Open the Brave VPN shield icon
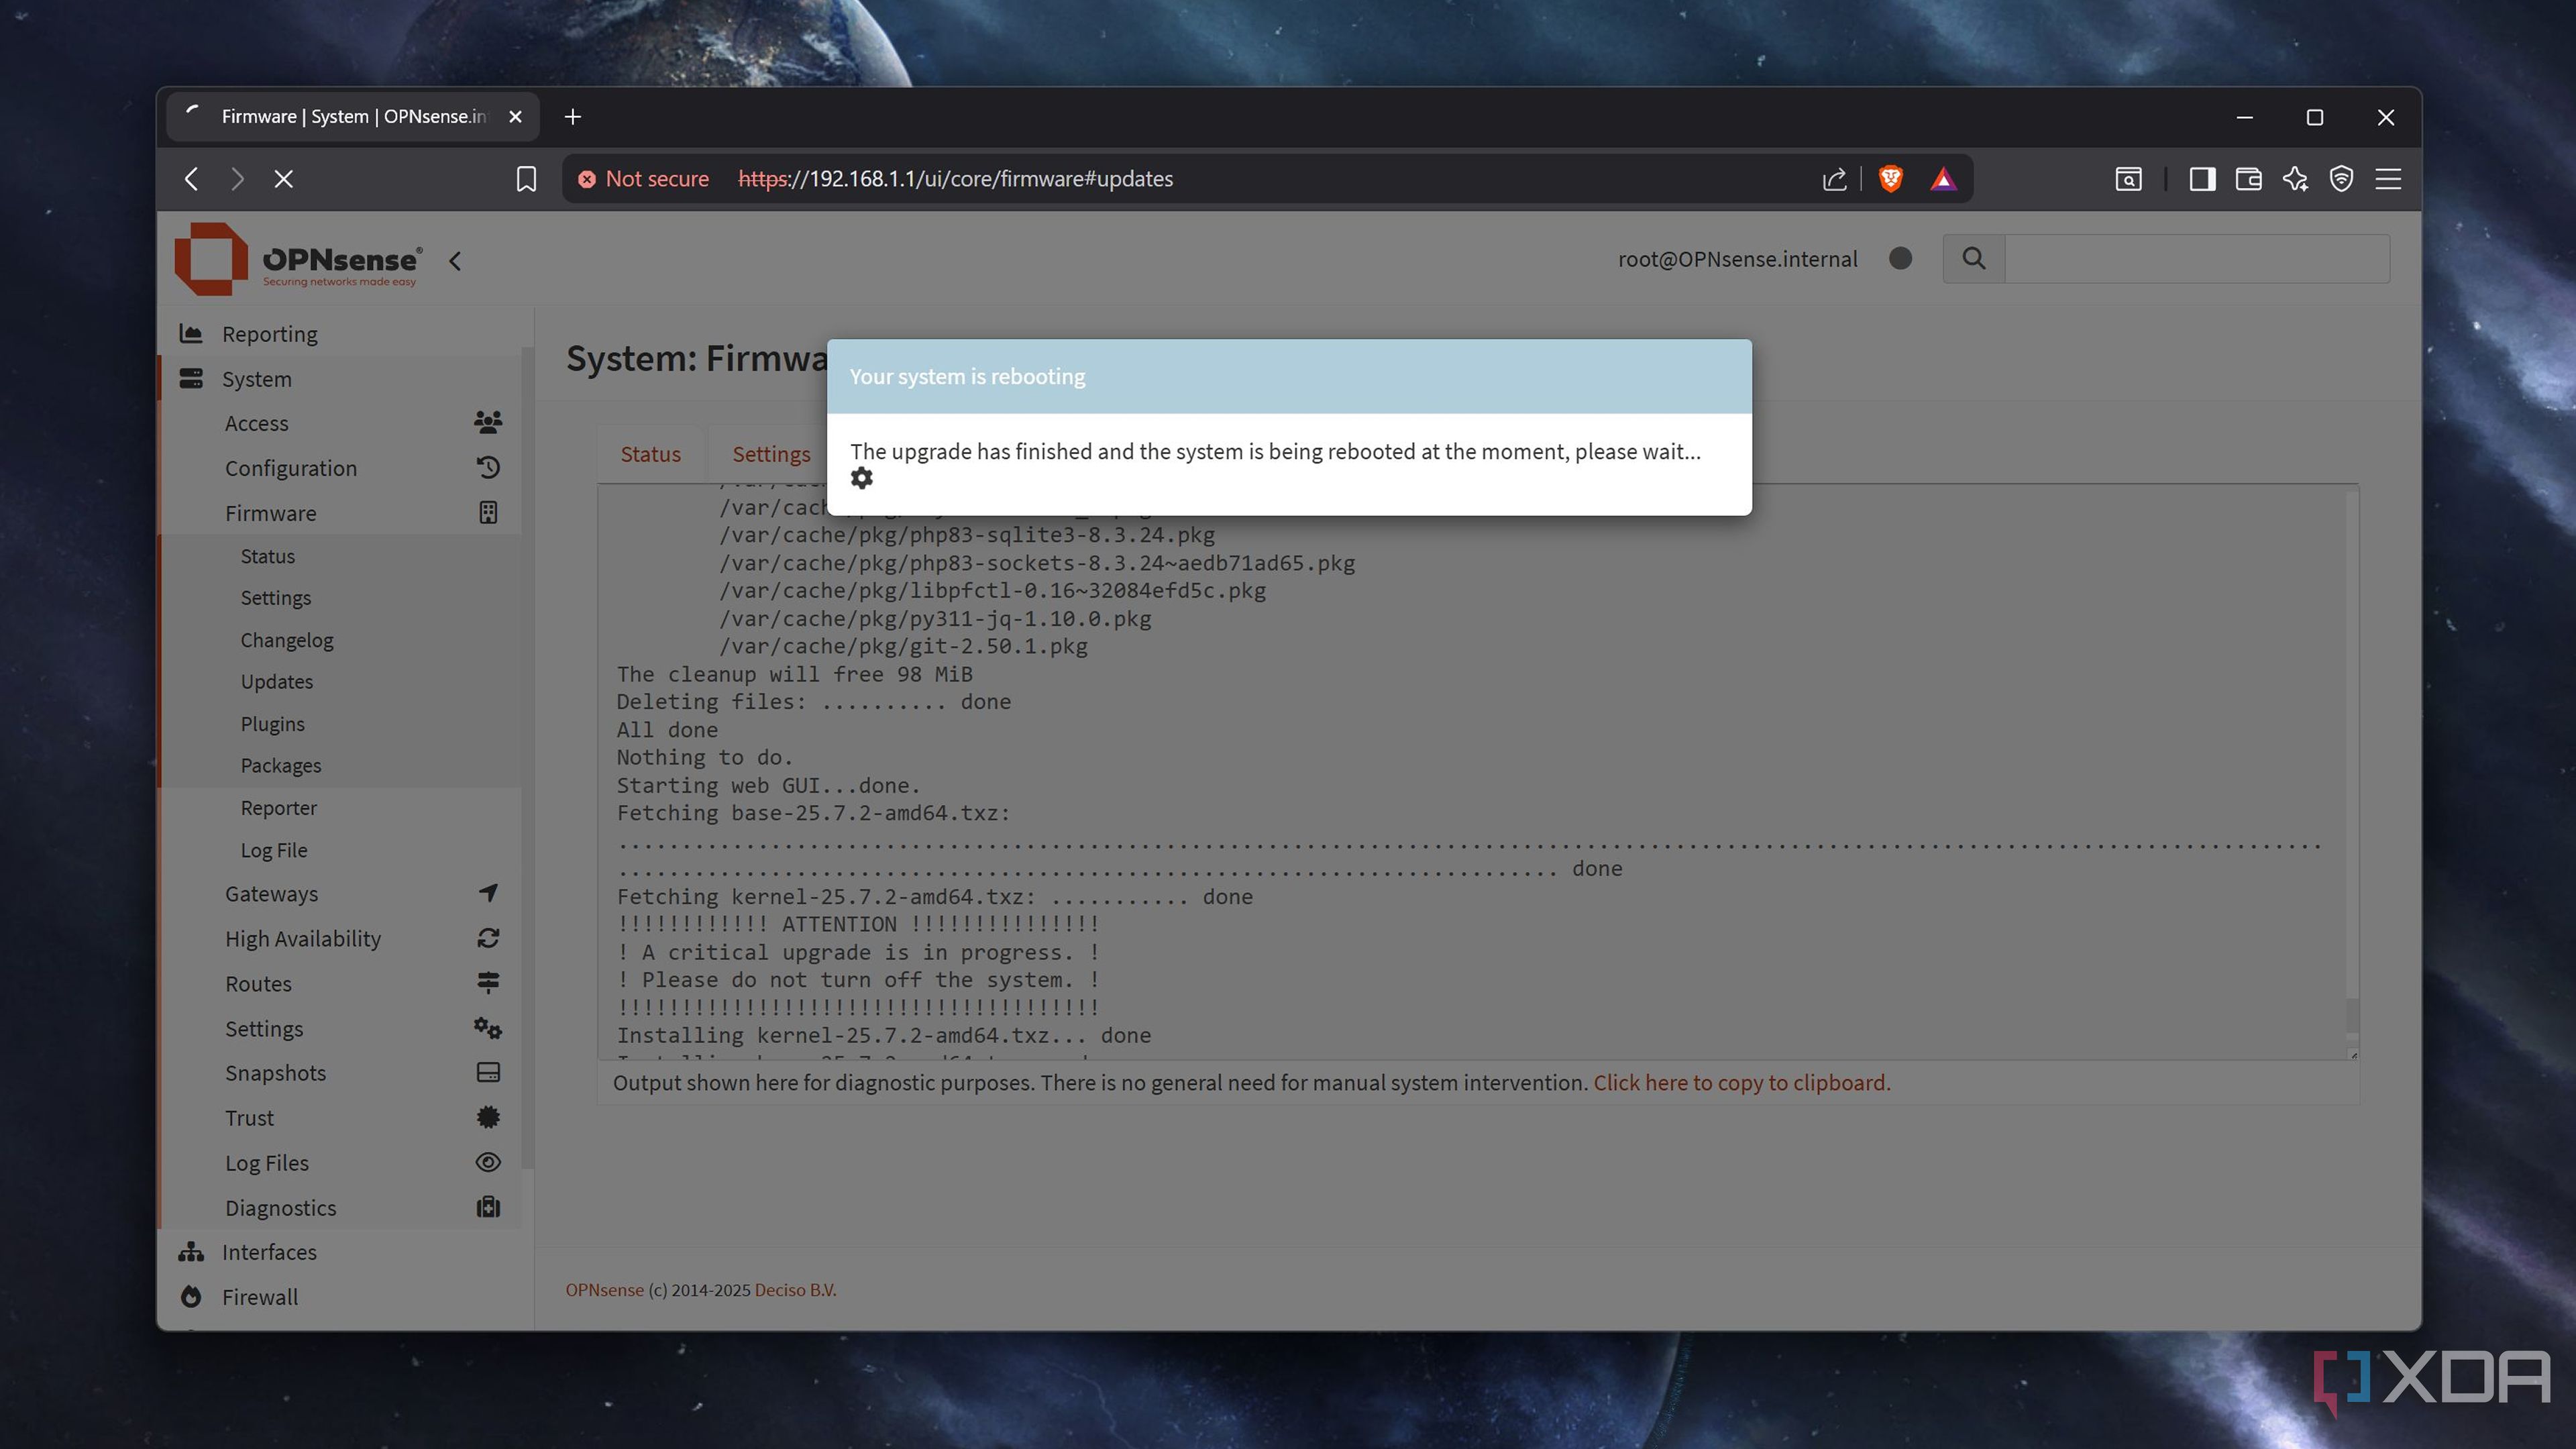This screenshot has height=1449, width=2576. 2341,179
